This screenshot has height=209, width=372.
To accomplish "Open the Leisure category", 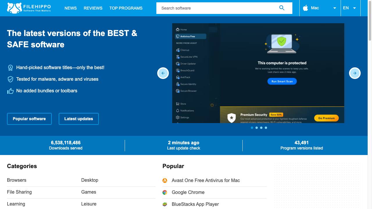I will point(89,204).
